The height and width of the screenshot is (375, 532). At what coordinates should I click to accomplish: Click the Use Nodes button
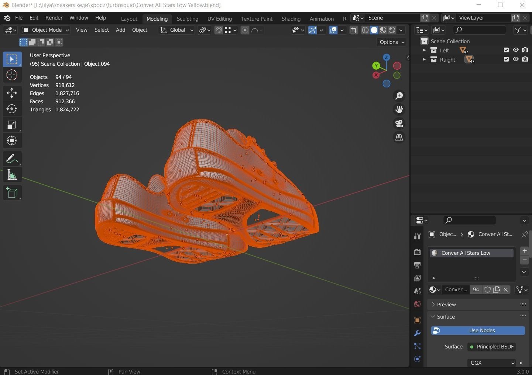tap(478, 330)
